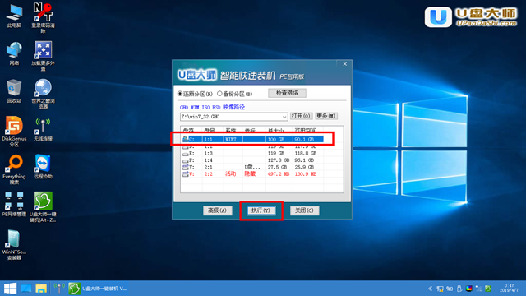This screenshot has width=526, height=296.
Task: Click the red 活动 cell
Action: pos(230,174)
